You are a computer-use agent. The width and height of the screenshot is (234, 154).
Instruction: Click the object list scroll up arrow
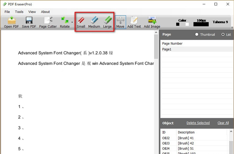pyautogui.click(x=231, y=131)
